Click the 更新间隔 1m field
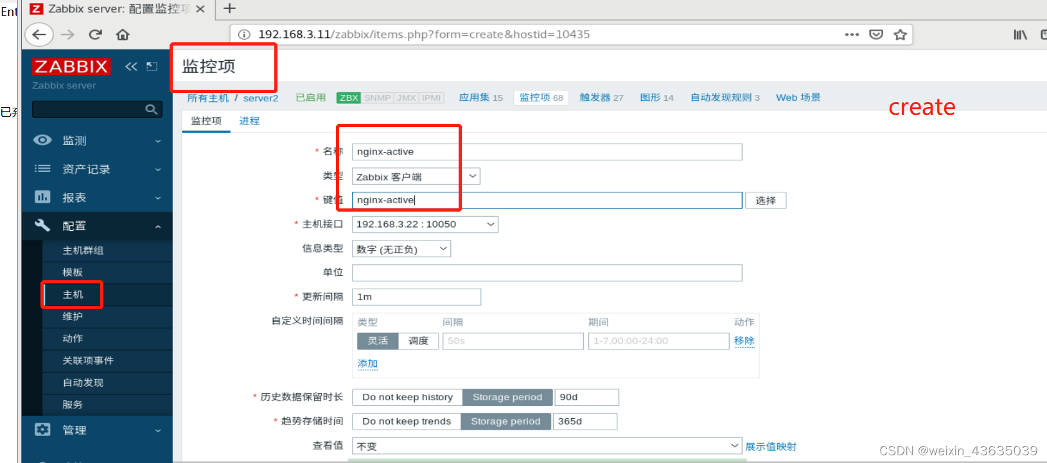This screenshot has height=463, width=1047. click(416, 297)
